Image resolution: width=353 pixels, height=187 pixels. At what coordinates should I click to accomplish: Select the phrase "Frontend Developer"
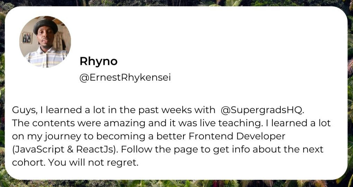[237, 136]
